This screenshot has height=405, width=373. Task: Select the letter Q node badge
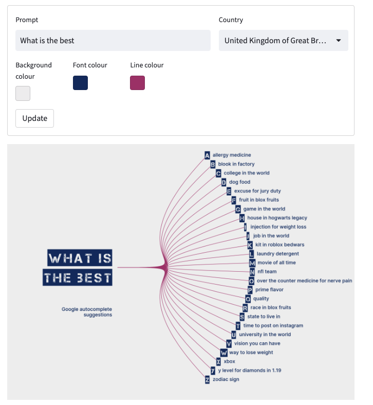click(x=248, y=299)
